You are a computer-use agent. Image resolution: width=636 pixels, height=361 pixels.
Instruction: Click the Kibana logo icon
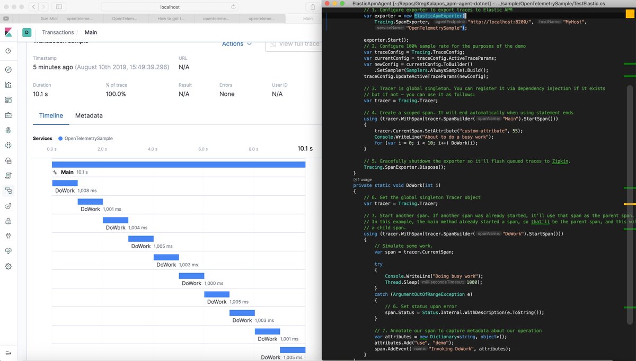point(7,33)
